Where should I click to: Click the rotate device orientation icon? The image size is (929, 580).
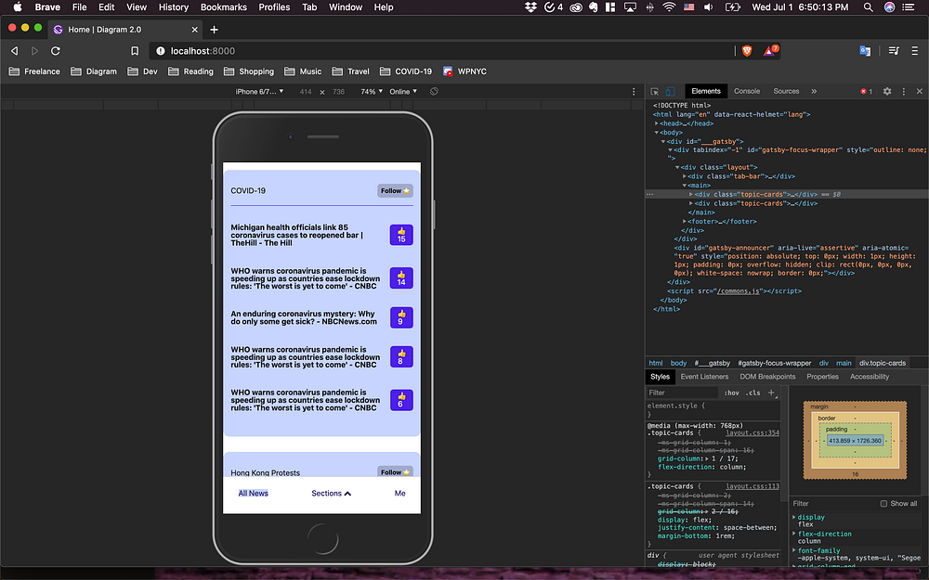click(x=434, y=92)
